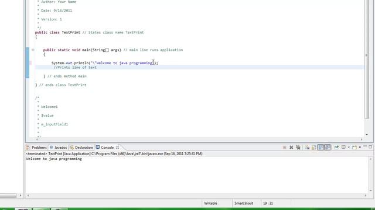Click the console horizontal scrollbar right arrow
375x210 pixels.
(x=365, y=195)
